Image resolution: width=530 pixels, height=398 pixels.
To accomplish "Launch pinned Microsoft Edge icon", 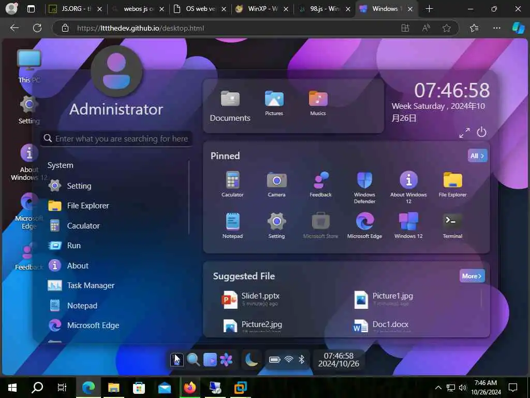I will point(364,225).
